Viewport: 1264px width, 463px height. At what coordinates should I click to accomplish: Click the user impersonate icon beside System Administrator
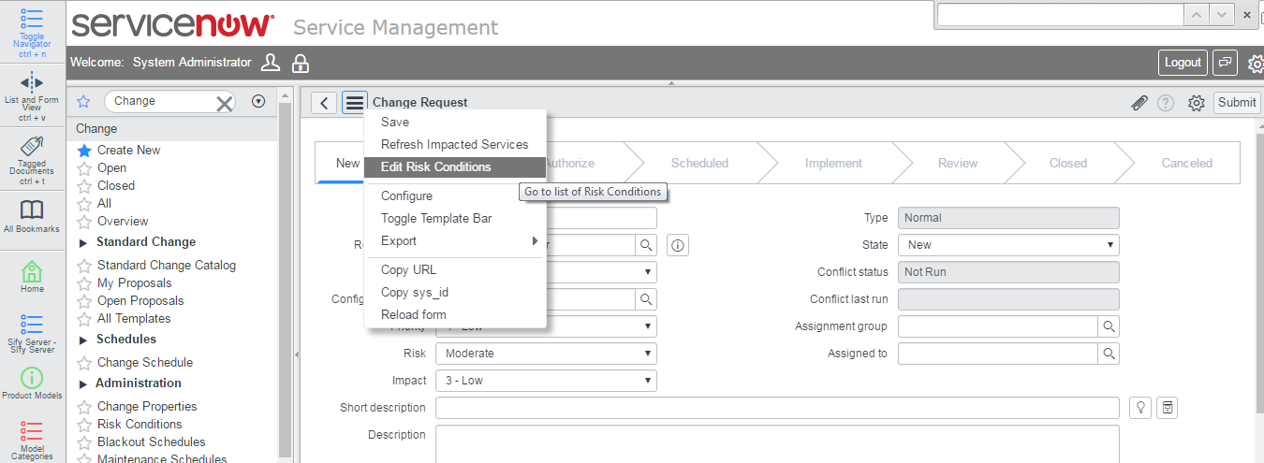(271, 63)
